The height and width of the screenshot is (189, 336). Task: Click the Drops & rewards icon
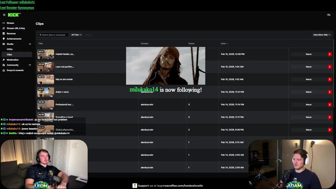click(x=4, y=70)
